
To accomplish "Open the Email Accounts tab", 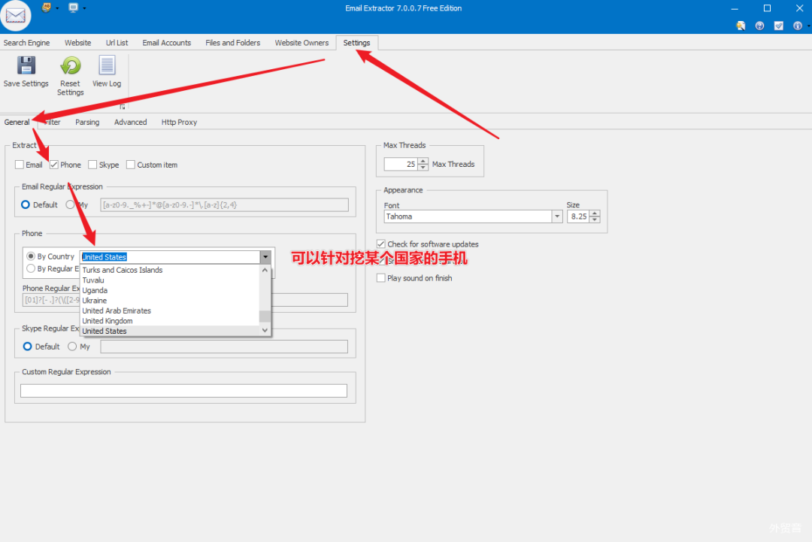I will (167, 42).
